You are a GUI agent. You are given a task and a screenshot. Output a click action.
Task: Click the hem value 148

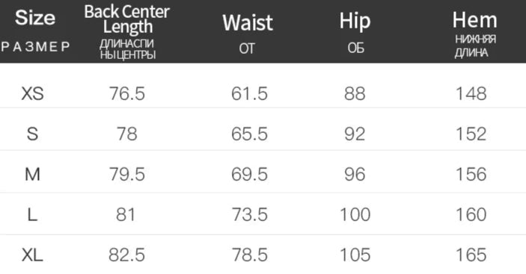[471, 93]
